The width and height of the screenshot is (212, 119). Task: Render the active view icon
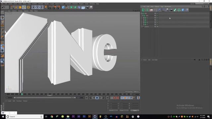click(x=50, y=7)
